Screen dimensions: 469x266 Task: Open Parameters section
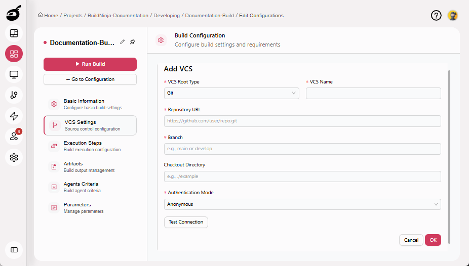pyautogui.click(x=90, y=208)
